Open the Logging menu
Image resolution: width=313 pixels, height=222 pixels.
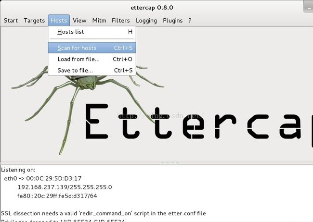coord(146,21)
